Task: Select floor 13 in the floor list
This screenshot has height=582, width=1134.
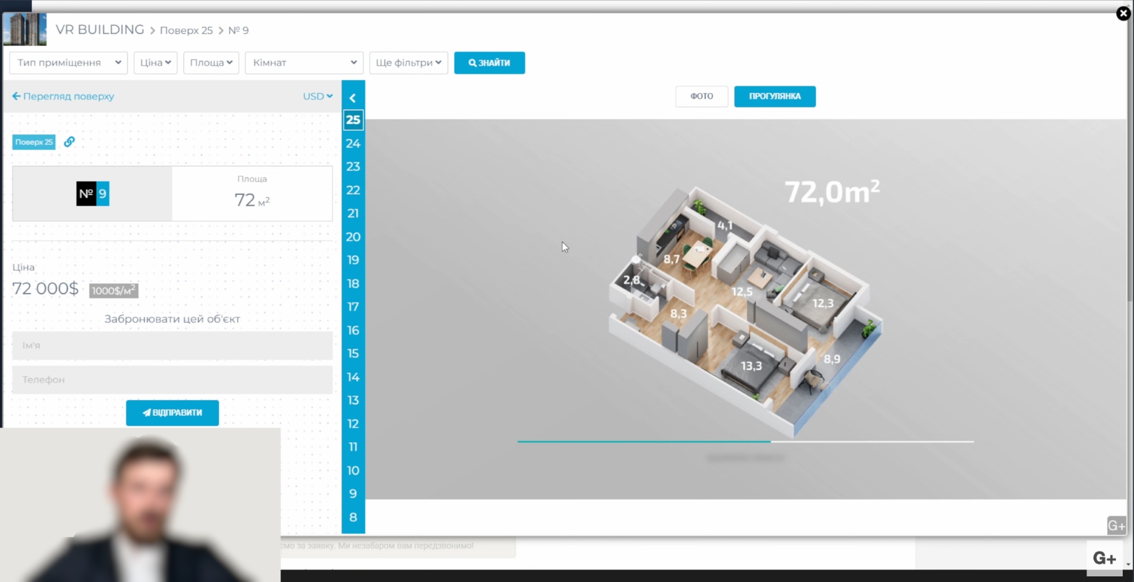Action: (x=353, y=400)
